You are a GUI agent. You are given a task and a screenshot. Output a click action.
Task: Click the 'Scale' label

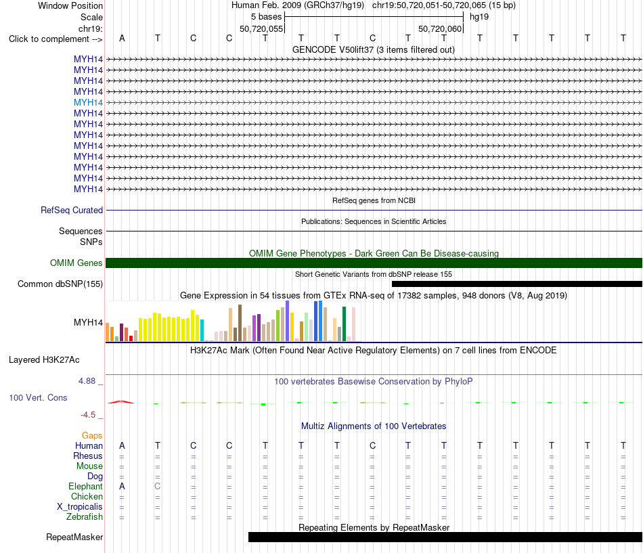91,17
